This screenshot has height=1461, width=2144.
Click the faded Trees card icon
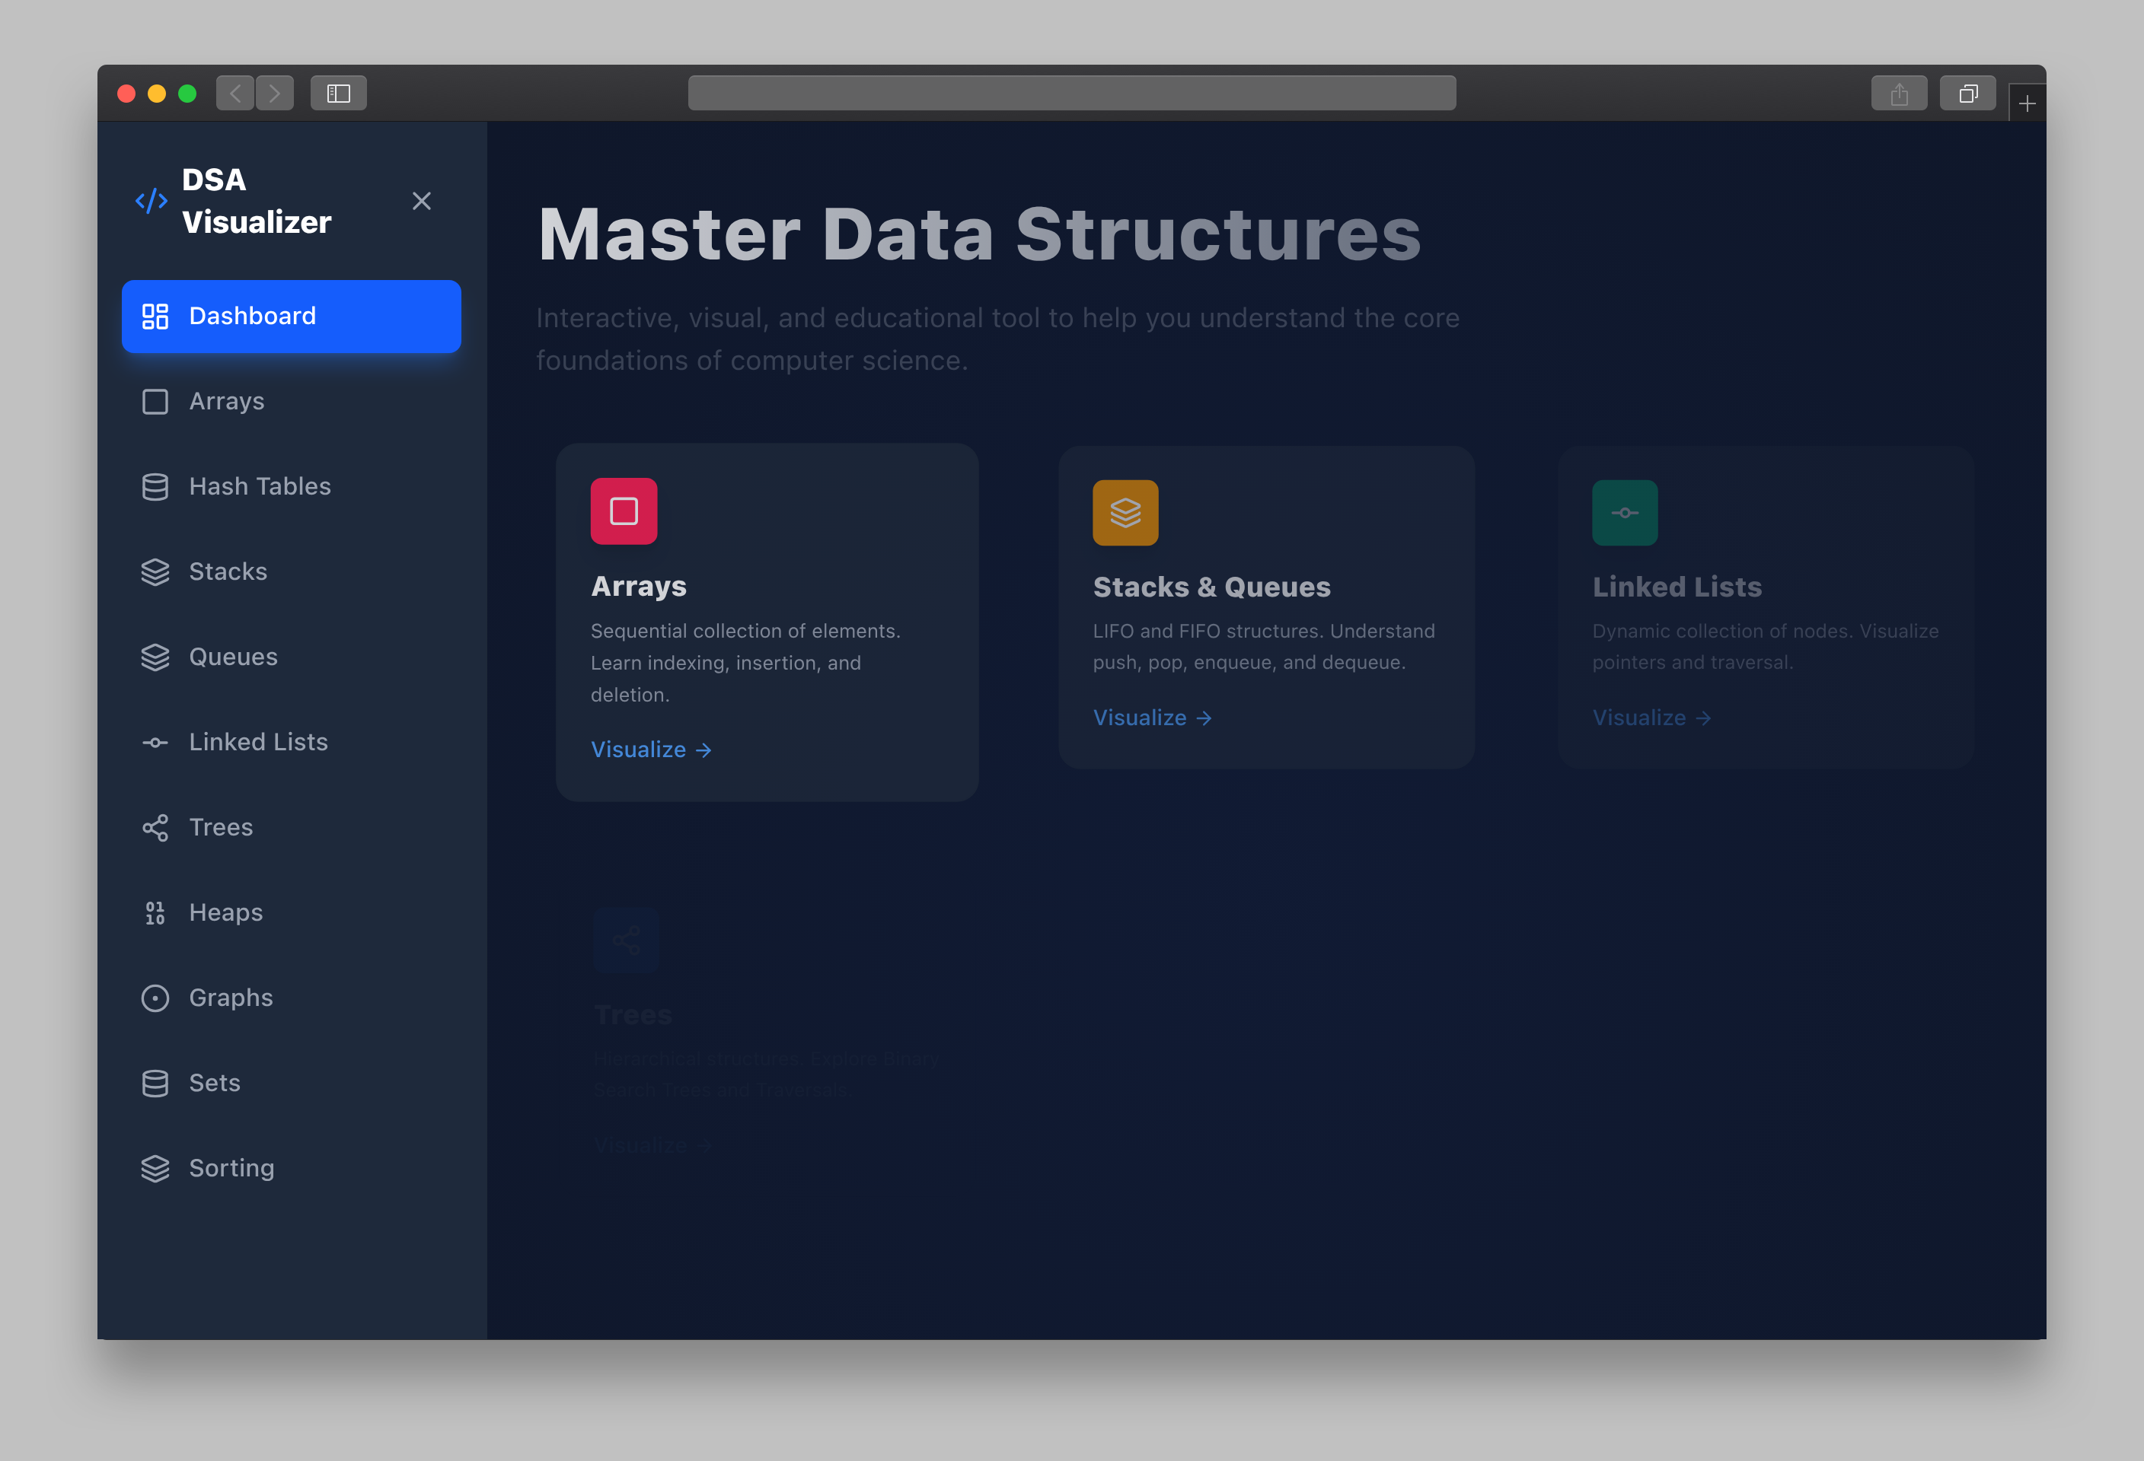(x=626, y=941)
